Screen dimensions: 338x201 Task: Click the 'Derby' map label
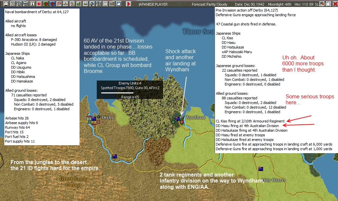(108, 117)
